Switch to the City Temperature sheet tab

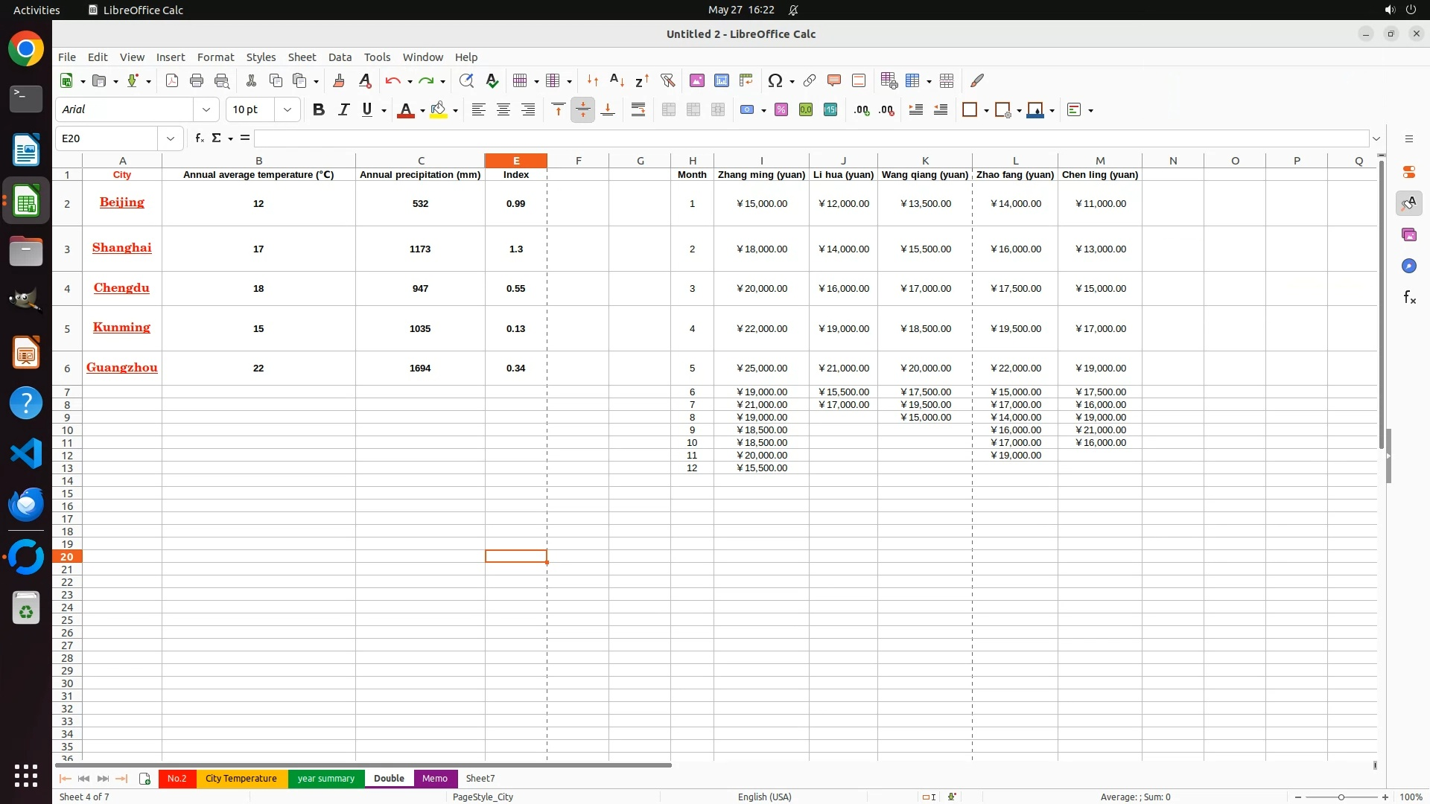(241, 778)
